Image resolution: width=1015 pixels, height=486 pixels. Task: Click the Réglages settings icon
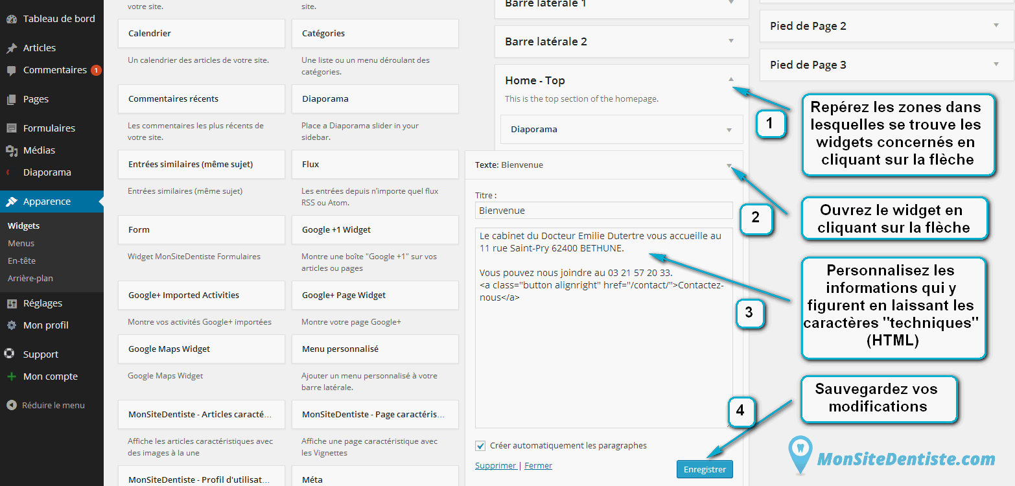12,303
